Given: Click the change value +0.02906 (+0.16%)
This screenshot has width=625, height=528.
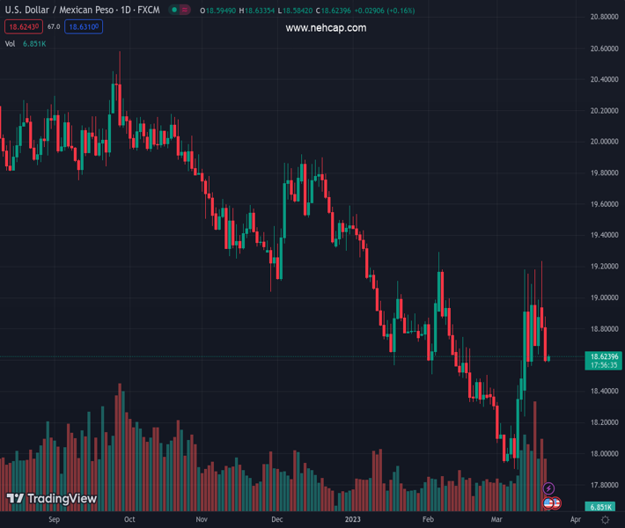Looking at the screenshot, I should point(385,11).
